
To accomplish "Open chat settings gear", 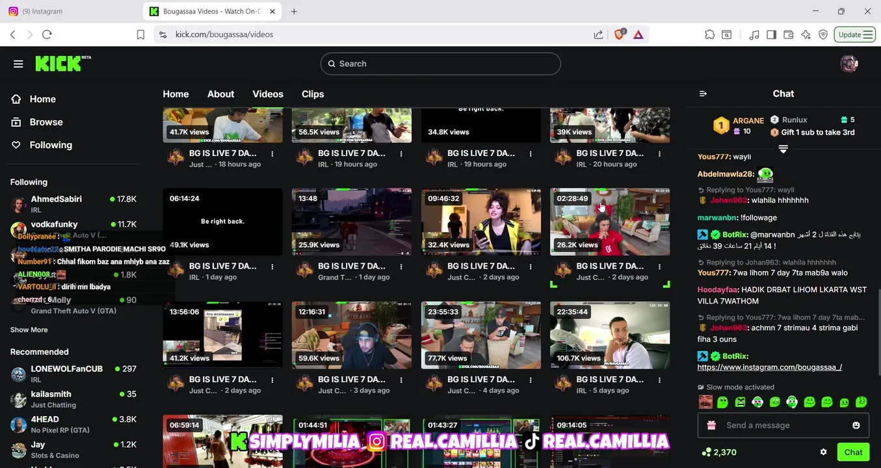I will pyautogui.click(x=823, y=452).
